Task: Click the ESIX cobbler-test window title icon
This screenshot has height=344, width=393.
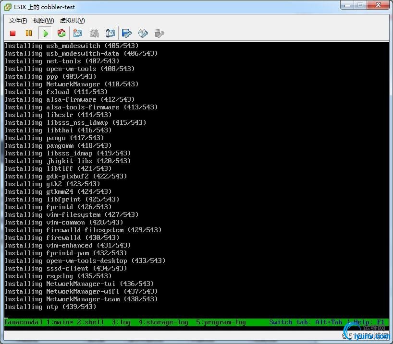Action: point(8,7)
